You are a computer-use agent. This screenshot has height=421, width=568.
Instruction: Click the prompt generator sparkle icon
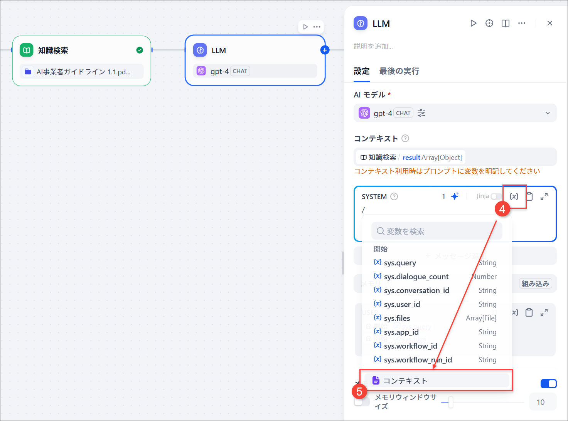point(455,196)
